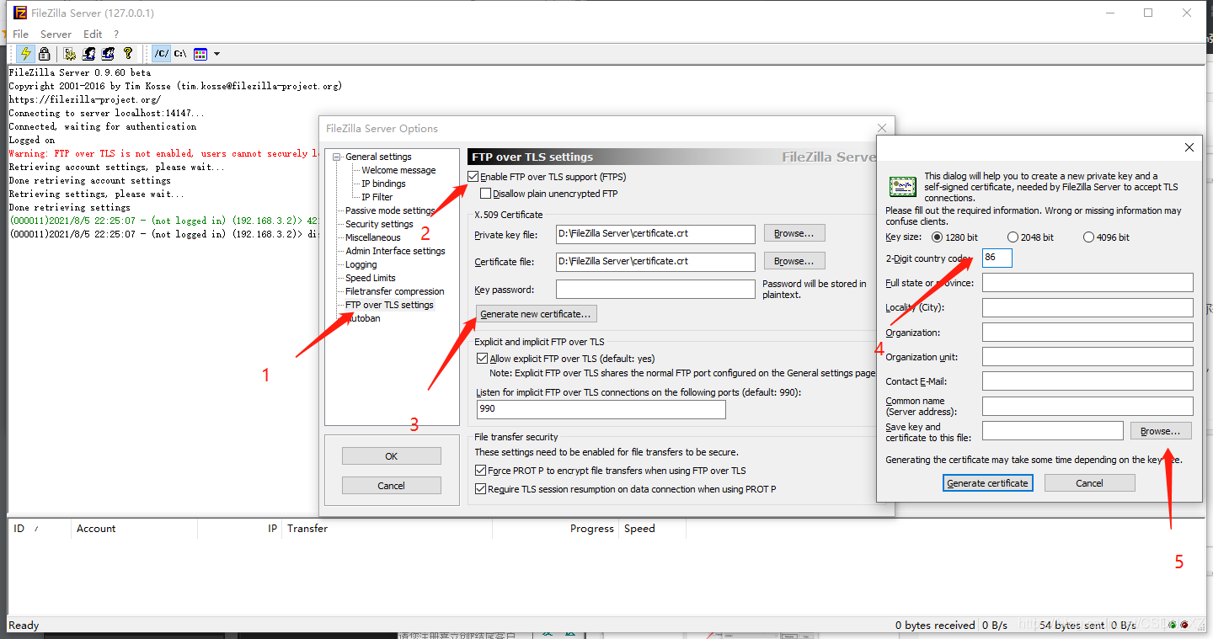Collapse the General settings tree node
1213x639 pixels.
pyautogui.click(x=337, y=157)
